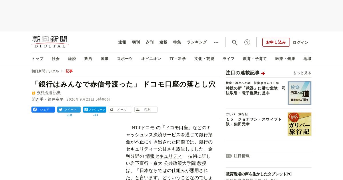Click the PR 注目情報 label
This screenshot has height=180, width=343.
[238, 156]
